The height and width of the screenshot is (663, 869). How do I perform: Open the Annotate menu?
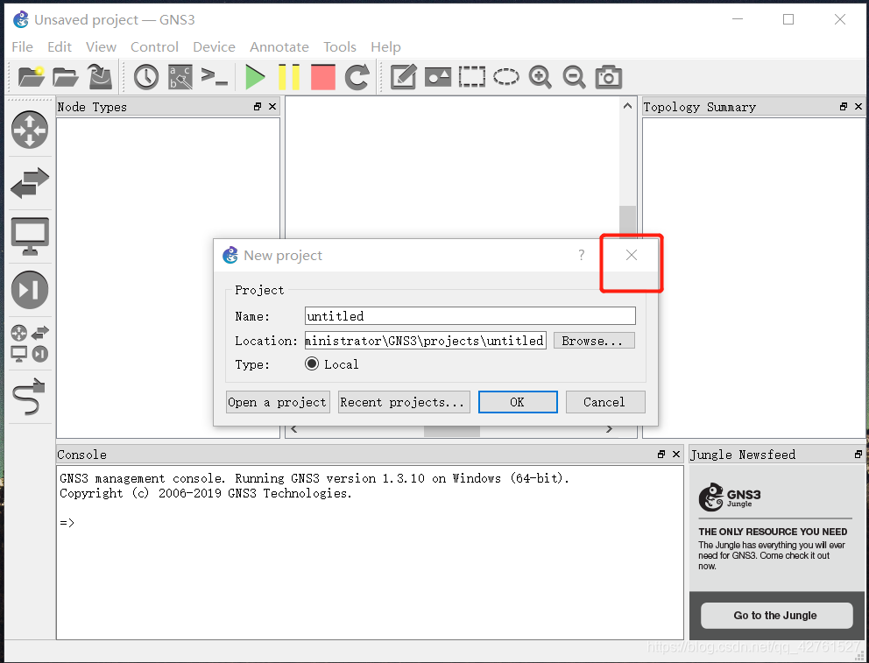click(x=279, y=47)
